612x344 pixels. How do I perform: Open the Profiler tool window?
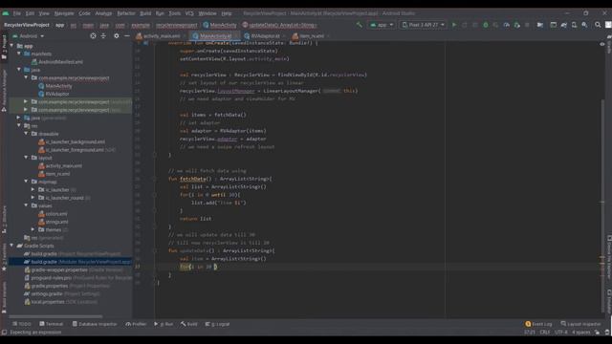click(136, 324)
